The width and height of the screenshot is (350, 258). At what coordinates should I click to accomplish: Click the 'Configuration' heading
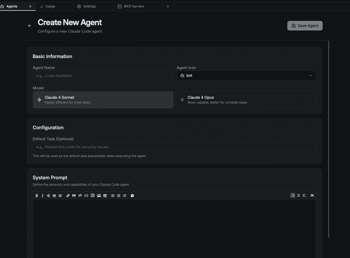pyautogui.click(x=48, y=128)
